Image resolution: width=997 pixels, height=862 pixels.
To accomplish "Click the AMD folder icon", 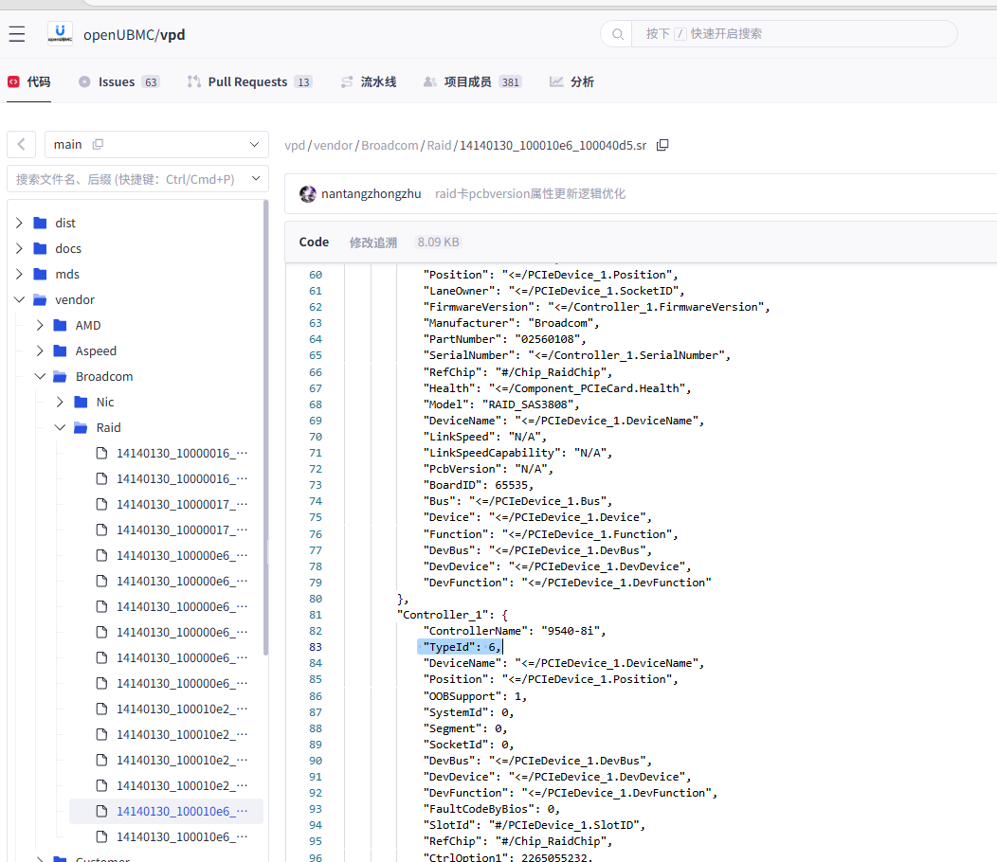I will tap(61, 326).
